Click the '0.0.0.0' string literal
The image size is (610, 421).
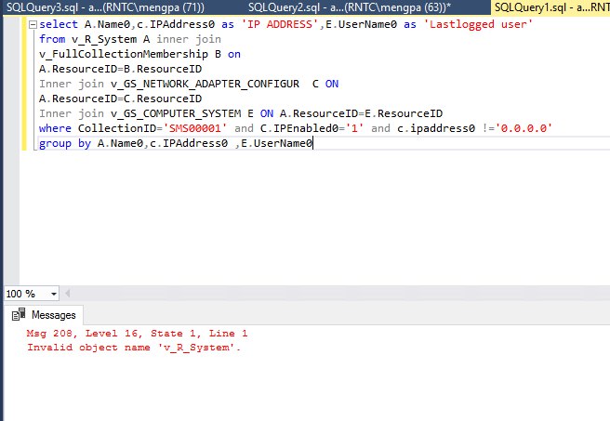(524, 128)
